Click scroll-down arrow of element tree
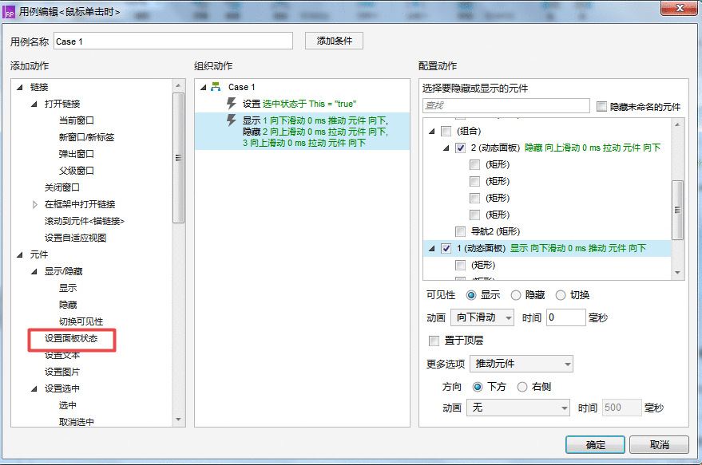Image resolution: width=702 pixels, height=465 pixels. pos(677,273)
